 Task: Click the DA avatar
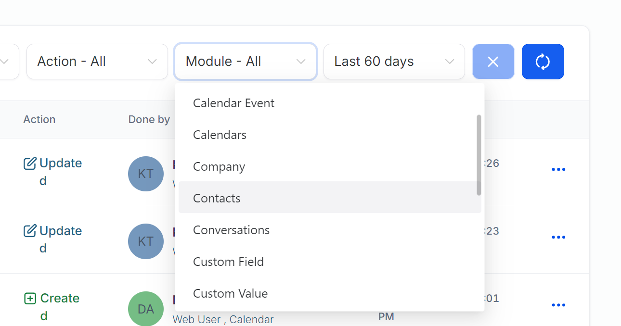click(146, 309)
